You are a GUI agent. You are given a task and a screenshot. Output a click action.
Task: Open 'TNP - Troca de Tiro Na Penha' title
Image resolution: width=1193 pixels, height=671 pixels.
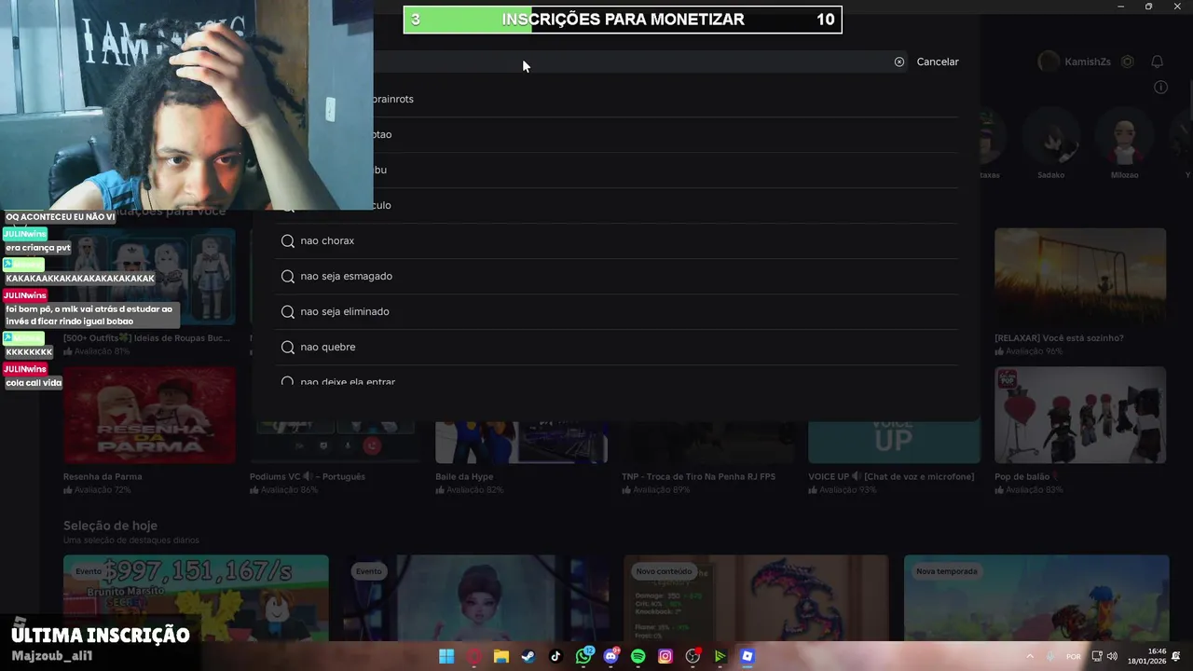click(x=698, y=476)
